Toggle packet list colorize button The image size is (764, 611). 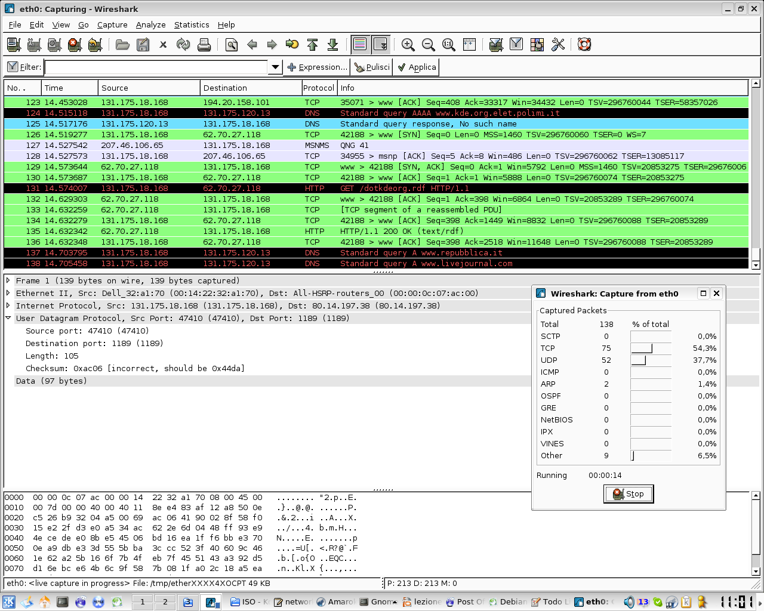pos(360,45)
